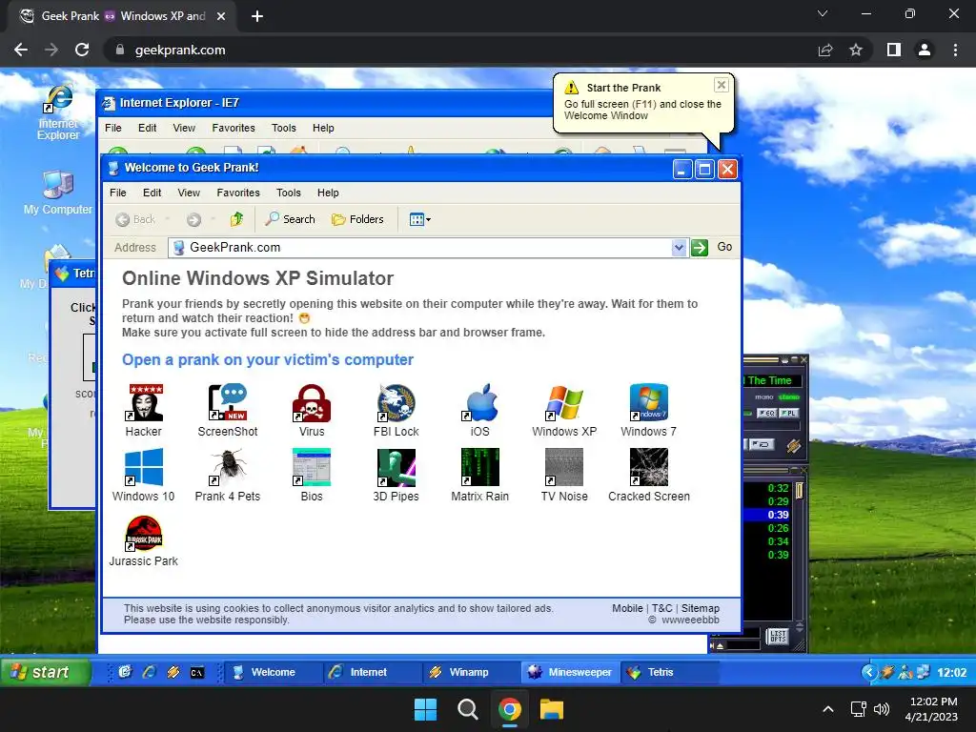Image resolution: width=976 pixels, height=732 pixels.
Task: Open the My Computer desktop icon
Action: [x=58, y=193]
